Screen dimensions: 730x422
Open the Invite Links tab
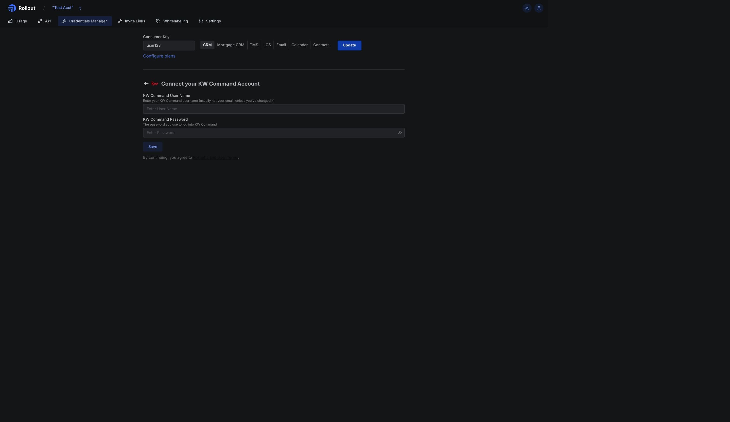132,21
